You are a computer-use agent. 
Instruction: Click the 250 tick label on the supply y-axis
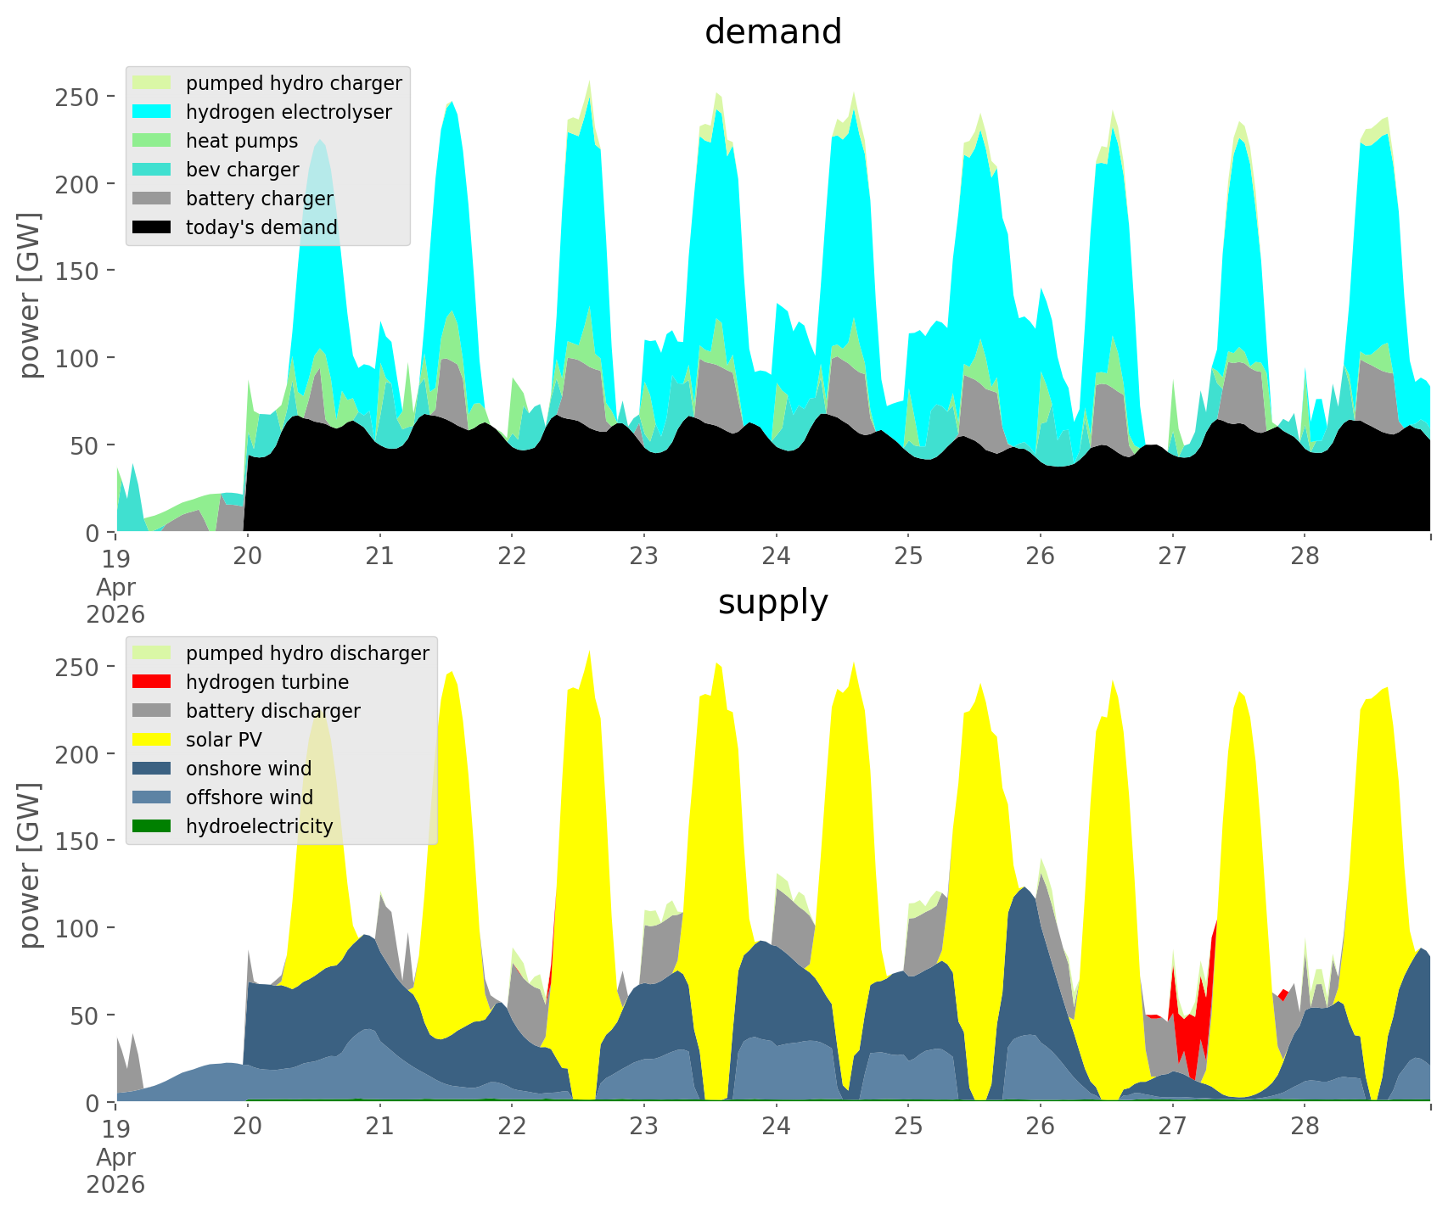[x=78, y=667]
